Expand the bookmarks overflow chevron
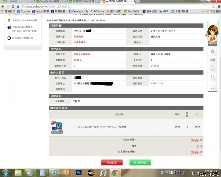Image resolution: width=221 pixels, height=177 pixels. coord(203,11)
